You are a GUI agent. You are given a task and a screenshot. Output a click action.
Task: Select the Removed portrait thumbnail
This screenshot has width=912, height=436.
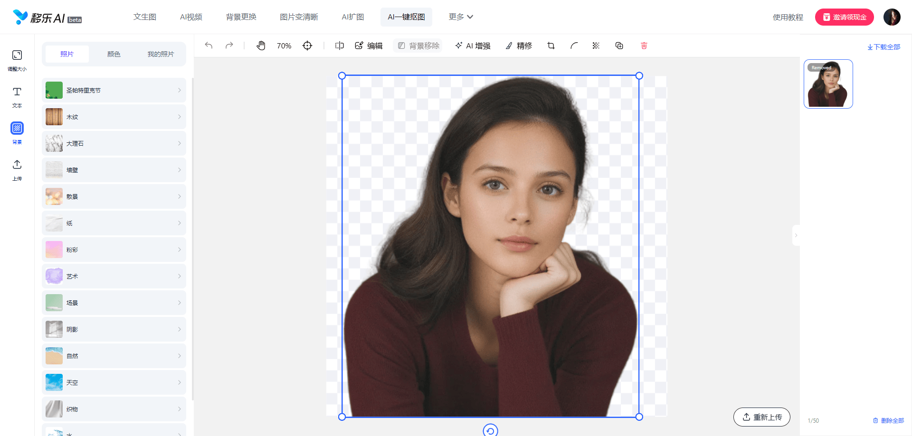tap(828, 84)
